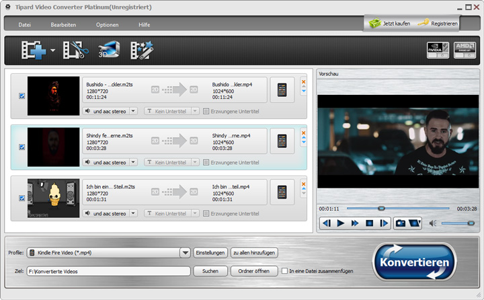The width and height of the screenshot is (484, 300).
Task: Jump to previous frame in preview
Action: click(x=327, y=223)
